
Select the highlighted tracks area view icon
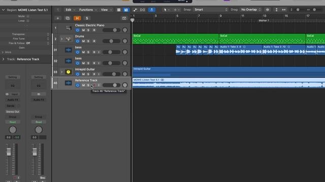click(x=126, y=10)
